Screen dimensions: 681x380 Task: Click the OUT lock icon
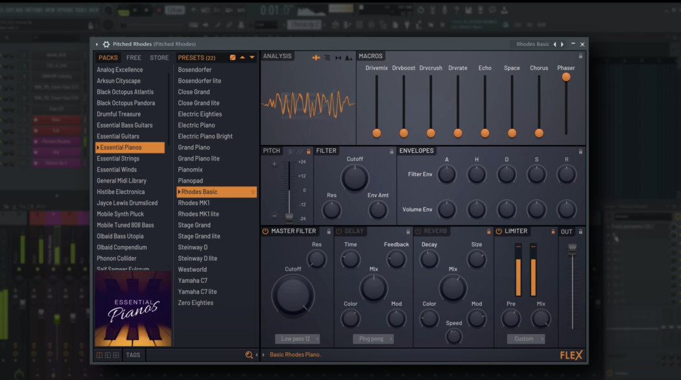coord(580,232)
